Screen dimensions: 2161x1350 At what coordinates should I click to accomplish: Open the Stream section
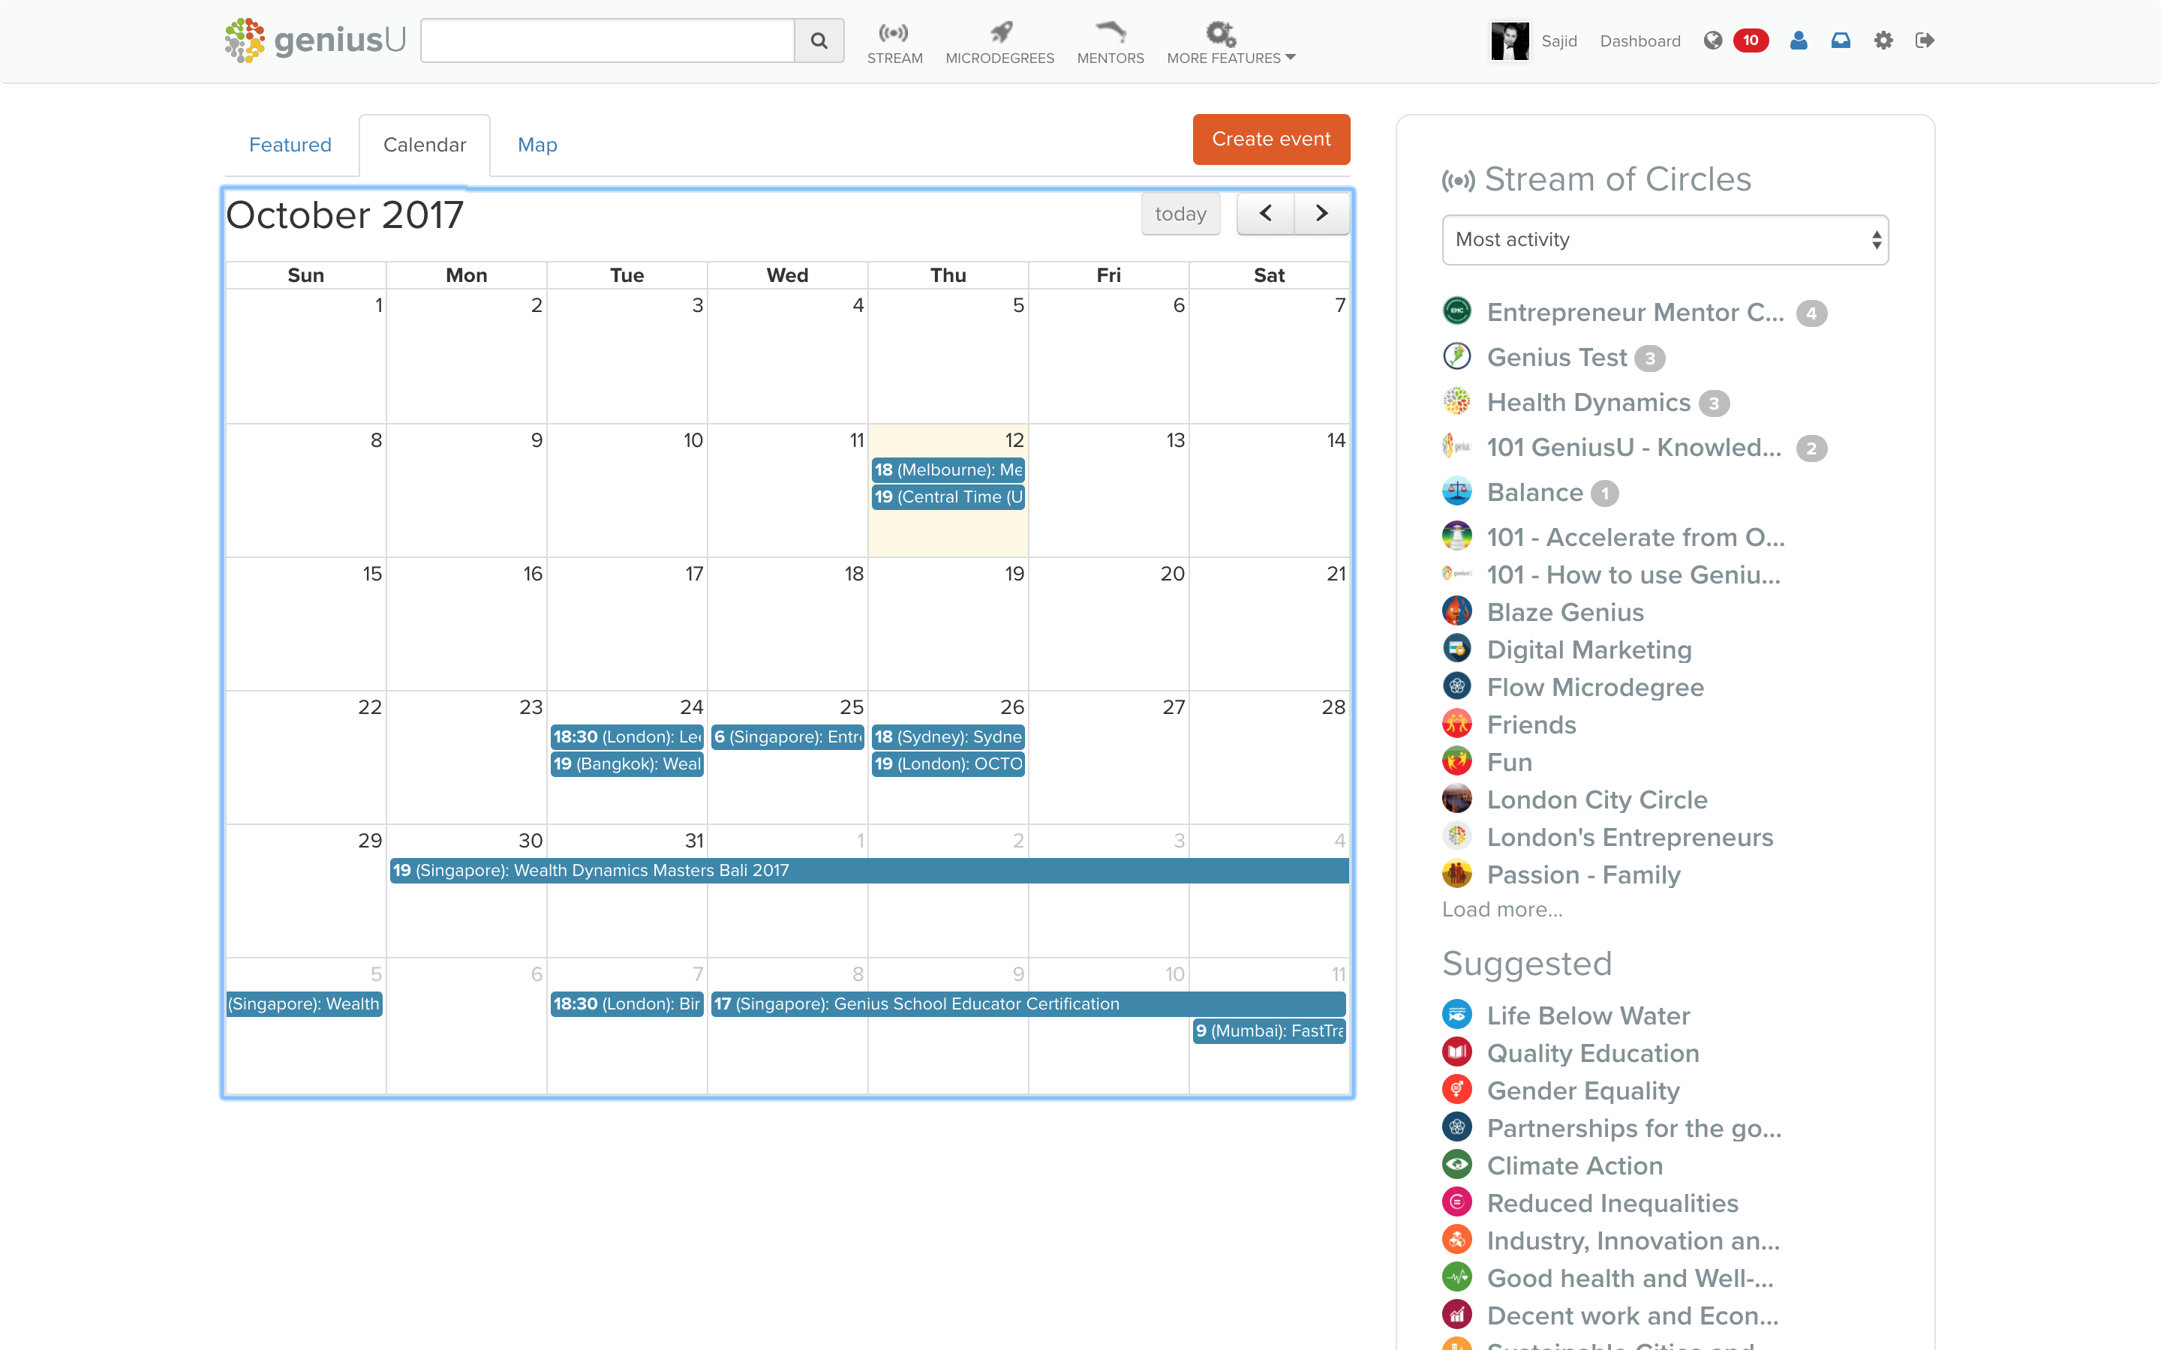(x=894, y=43)
